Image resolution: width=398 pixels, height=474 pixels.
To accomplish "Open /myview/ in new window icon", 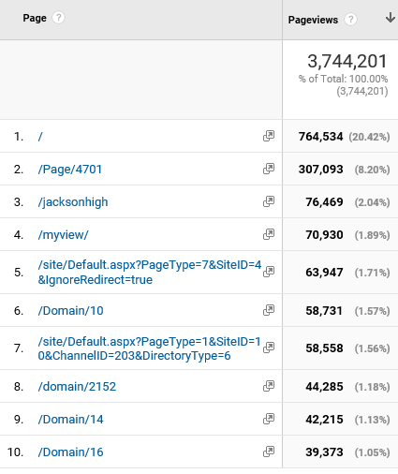I will pos(269,234).
